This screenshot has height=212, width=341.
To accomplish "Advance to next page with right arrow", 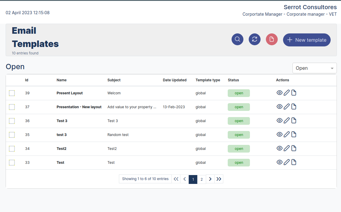I will coord(210,179).
